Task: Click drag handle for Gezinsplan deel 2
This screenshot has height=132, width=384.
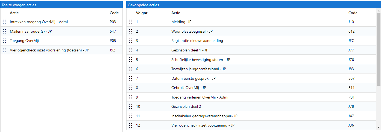Action: pos(131,106)
